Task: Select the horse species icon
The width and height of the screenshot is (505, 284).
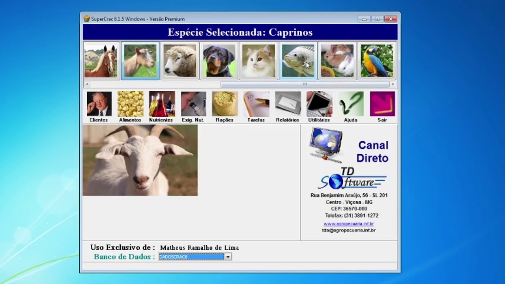Action: (101, 60)
